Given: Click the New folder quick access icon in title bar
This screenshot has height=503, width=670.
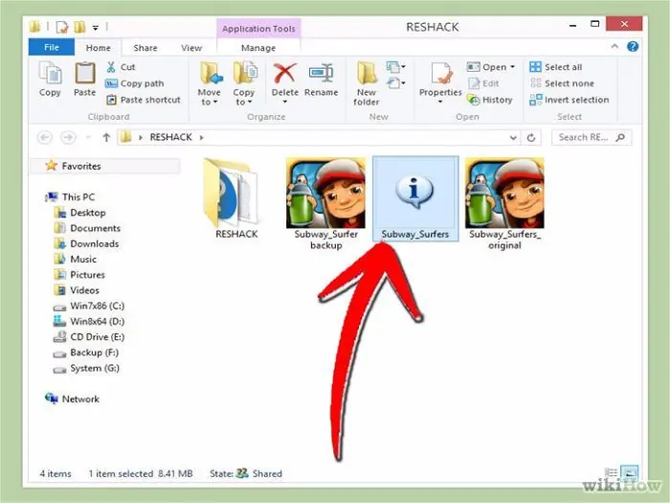Looking at the screenshot, I should [79, 28].
